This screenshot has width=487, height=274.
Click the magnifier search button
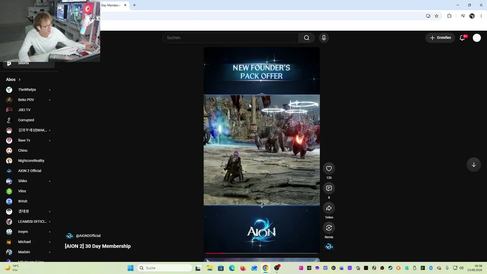(306, 38)
